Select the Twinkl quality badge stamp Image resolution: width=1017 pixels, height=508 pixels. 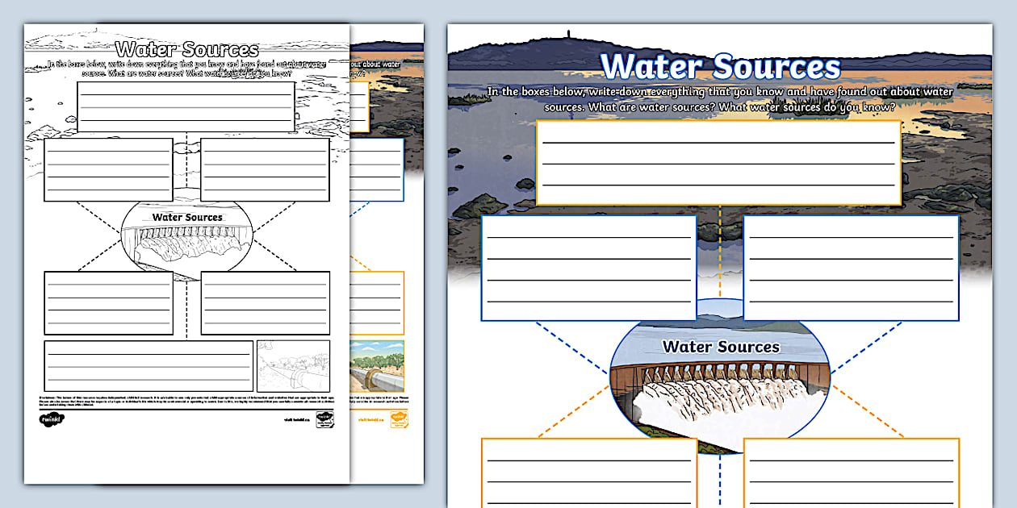[324, 419]
